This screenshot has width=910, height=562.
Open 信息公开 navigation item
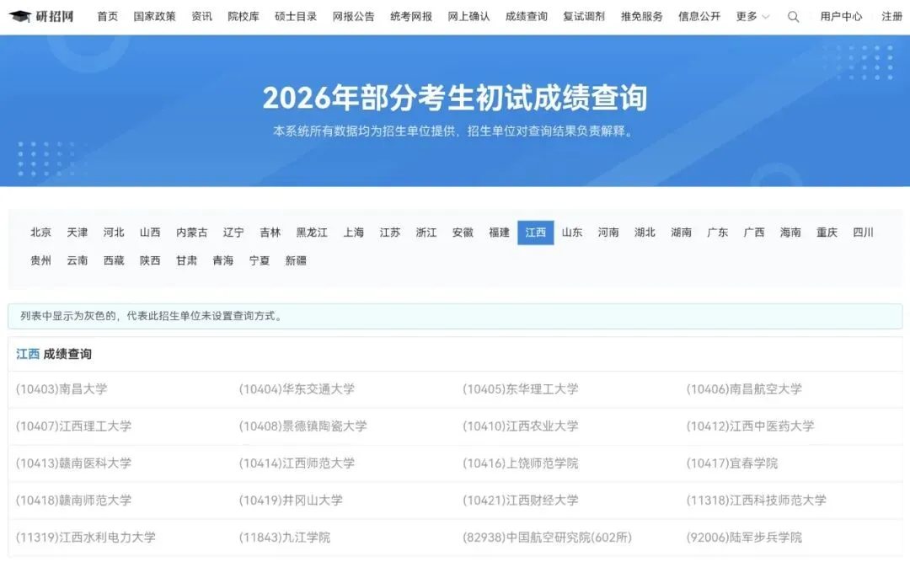click(699, 16)
